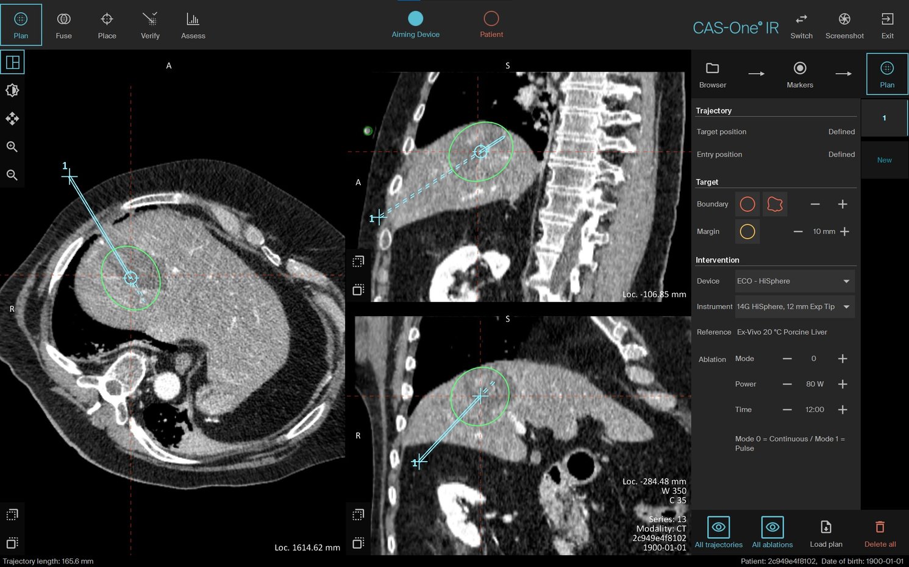The height and width of the screenshot is (567, 909).
Task: Decrease the ablation Mode value
Action: click(x=787, y=359)
